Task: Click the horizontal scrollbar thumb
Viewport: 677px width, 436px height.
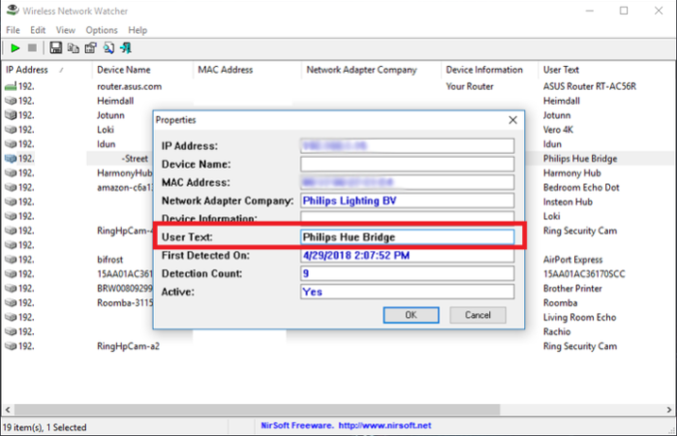Action: (x=257, y=409)
